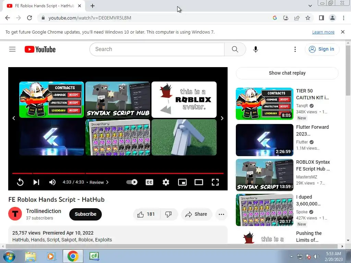Open Windows Explorer from taskbar
The width and height of the screenshot is (351, 263).
coord(31,256)
